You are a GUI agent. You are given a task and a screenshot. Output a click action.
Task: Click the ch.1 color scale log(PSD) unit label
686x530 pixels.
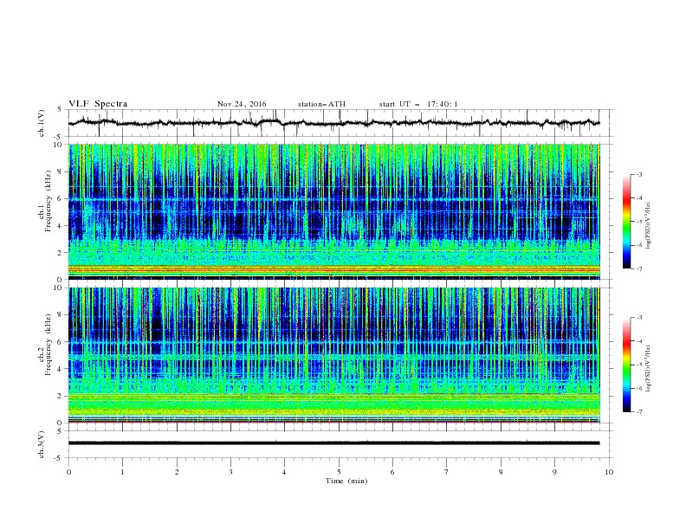tap(649, 226)
